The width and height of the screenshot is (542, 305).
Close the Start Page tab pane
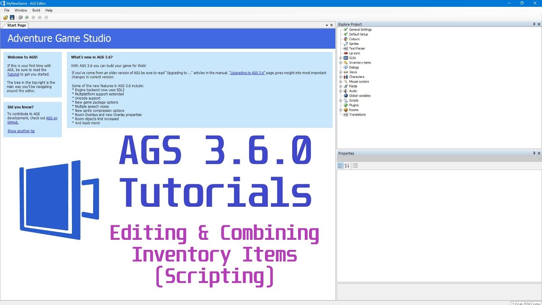[332, 25]
